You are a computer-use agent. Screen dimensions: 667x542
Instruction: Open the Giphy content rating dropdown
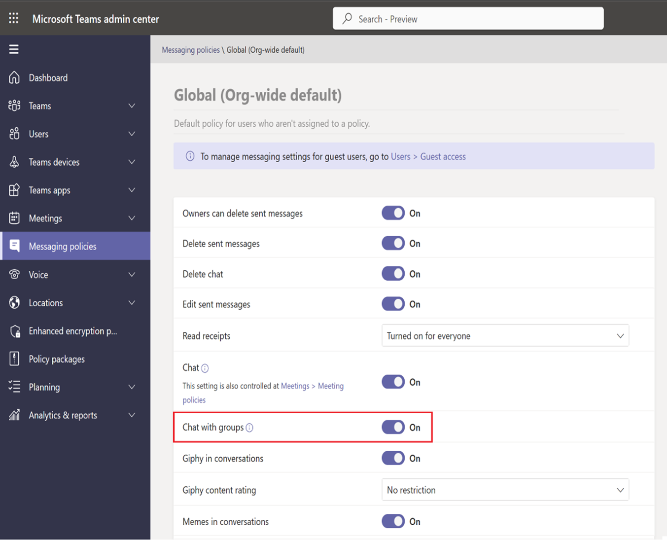pos(505,490)
